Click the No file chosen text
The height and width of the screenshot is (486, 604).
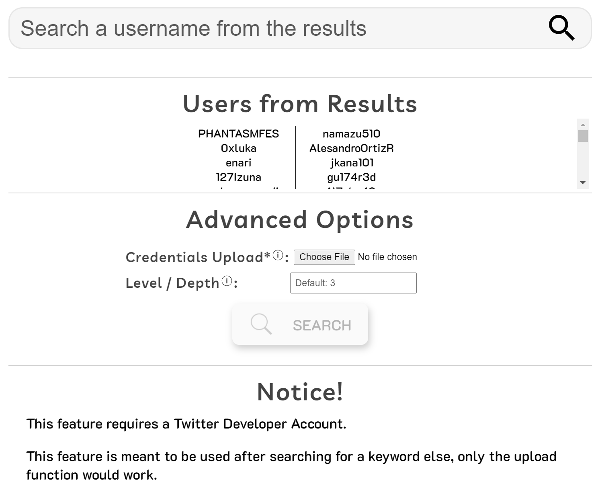[387, 257]
